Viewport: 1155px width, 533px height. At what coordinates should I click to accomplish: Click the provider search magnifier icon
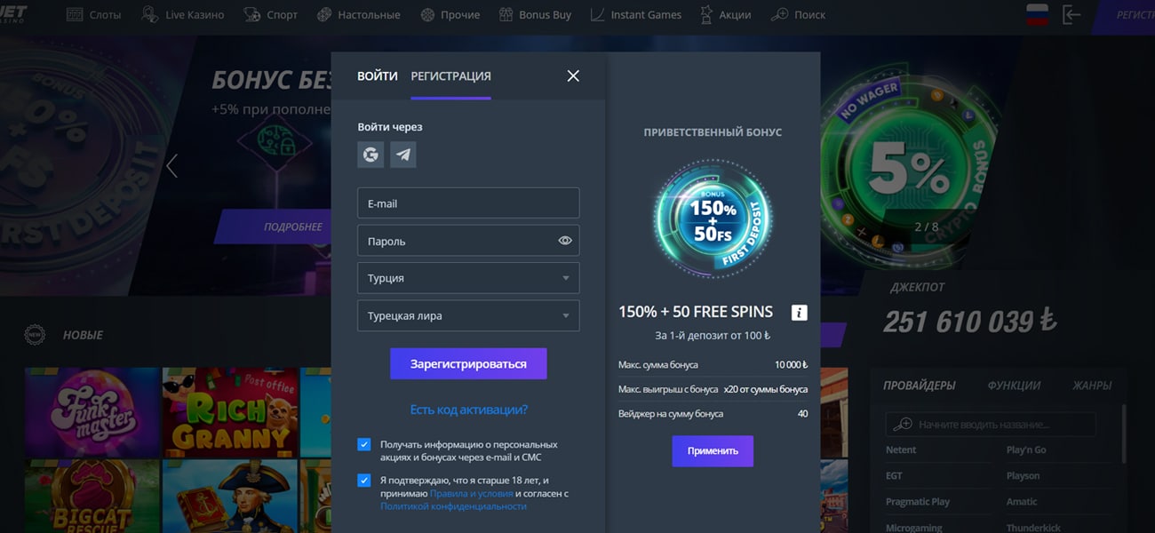(903, 425)
